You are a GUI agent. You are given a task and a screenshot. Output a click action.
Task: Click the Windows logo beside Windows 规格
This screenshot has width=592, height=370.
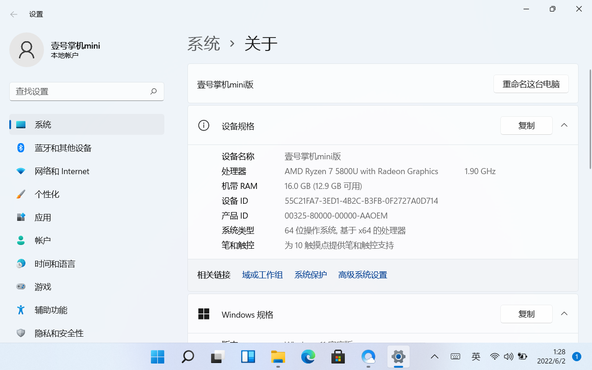click(204, 314)
